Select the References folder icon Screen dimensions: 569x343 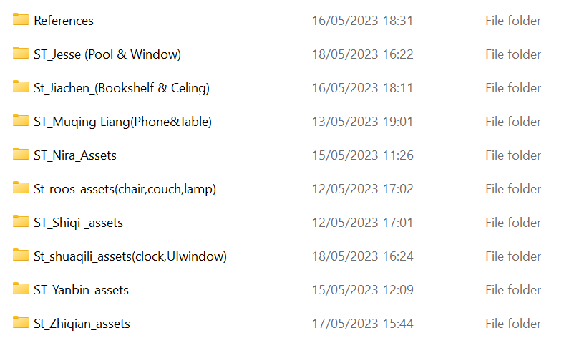click(x=21, y=19)
